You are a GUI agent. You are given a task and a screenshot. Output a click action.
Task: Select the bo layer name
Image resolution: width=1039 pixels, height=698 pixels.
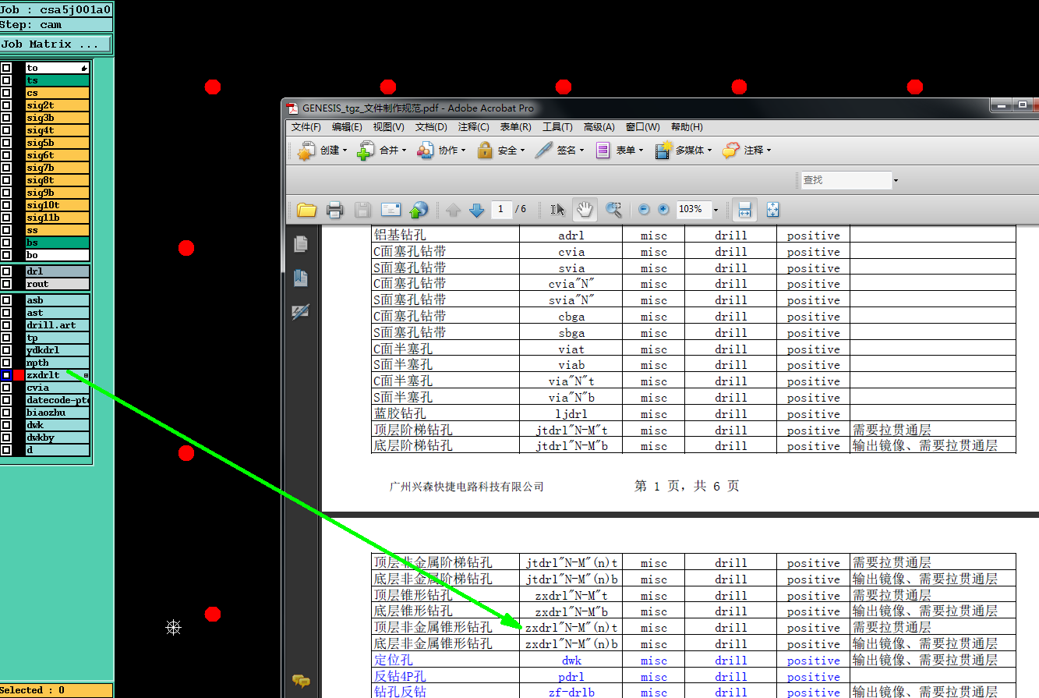pyautogui.click(x=58, y=255)
